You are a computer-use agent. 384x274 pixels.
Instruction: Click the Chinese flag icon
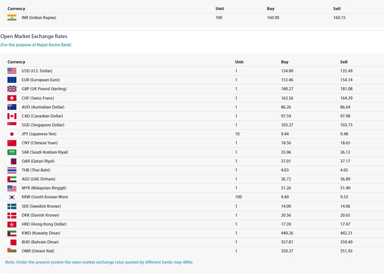tap(12, 143)
